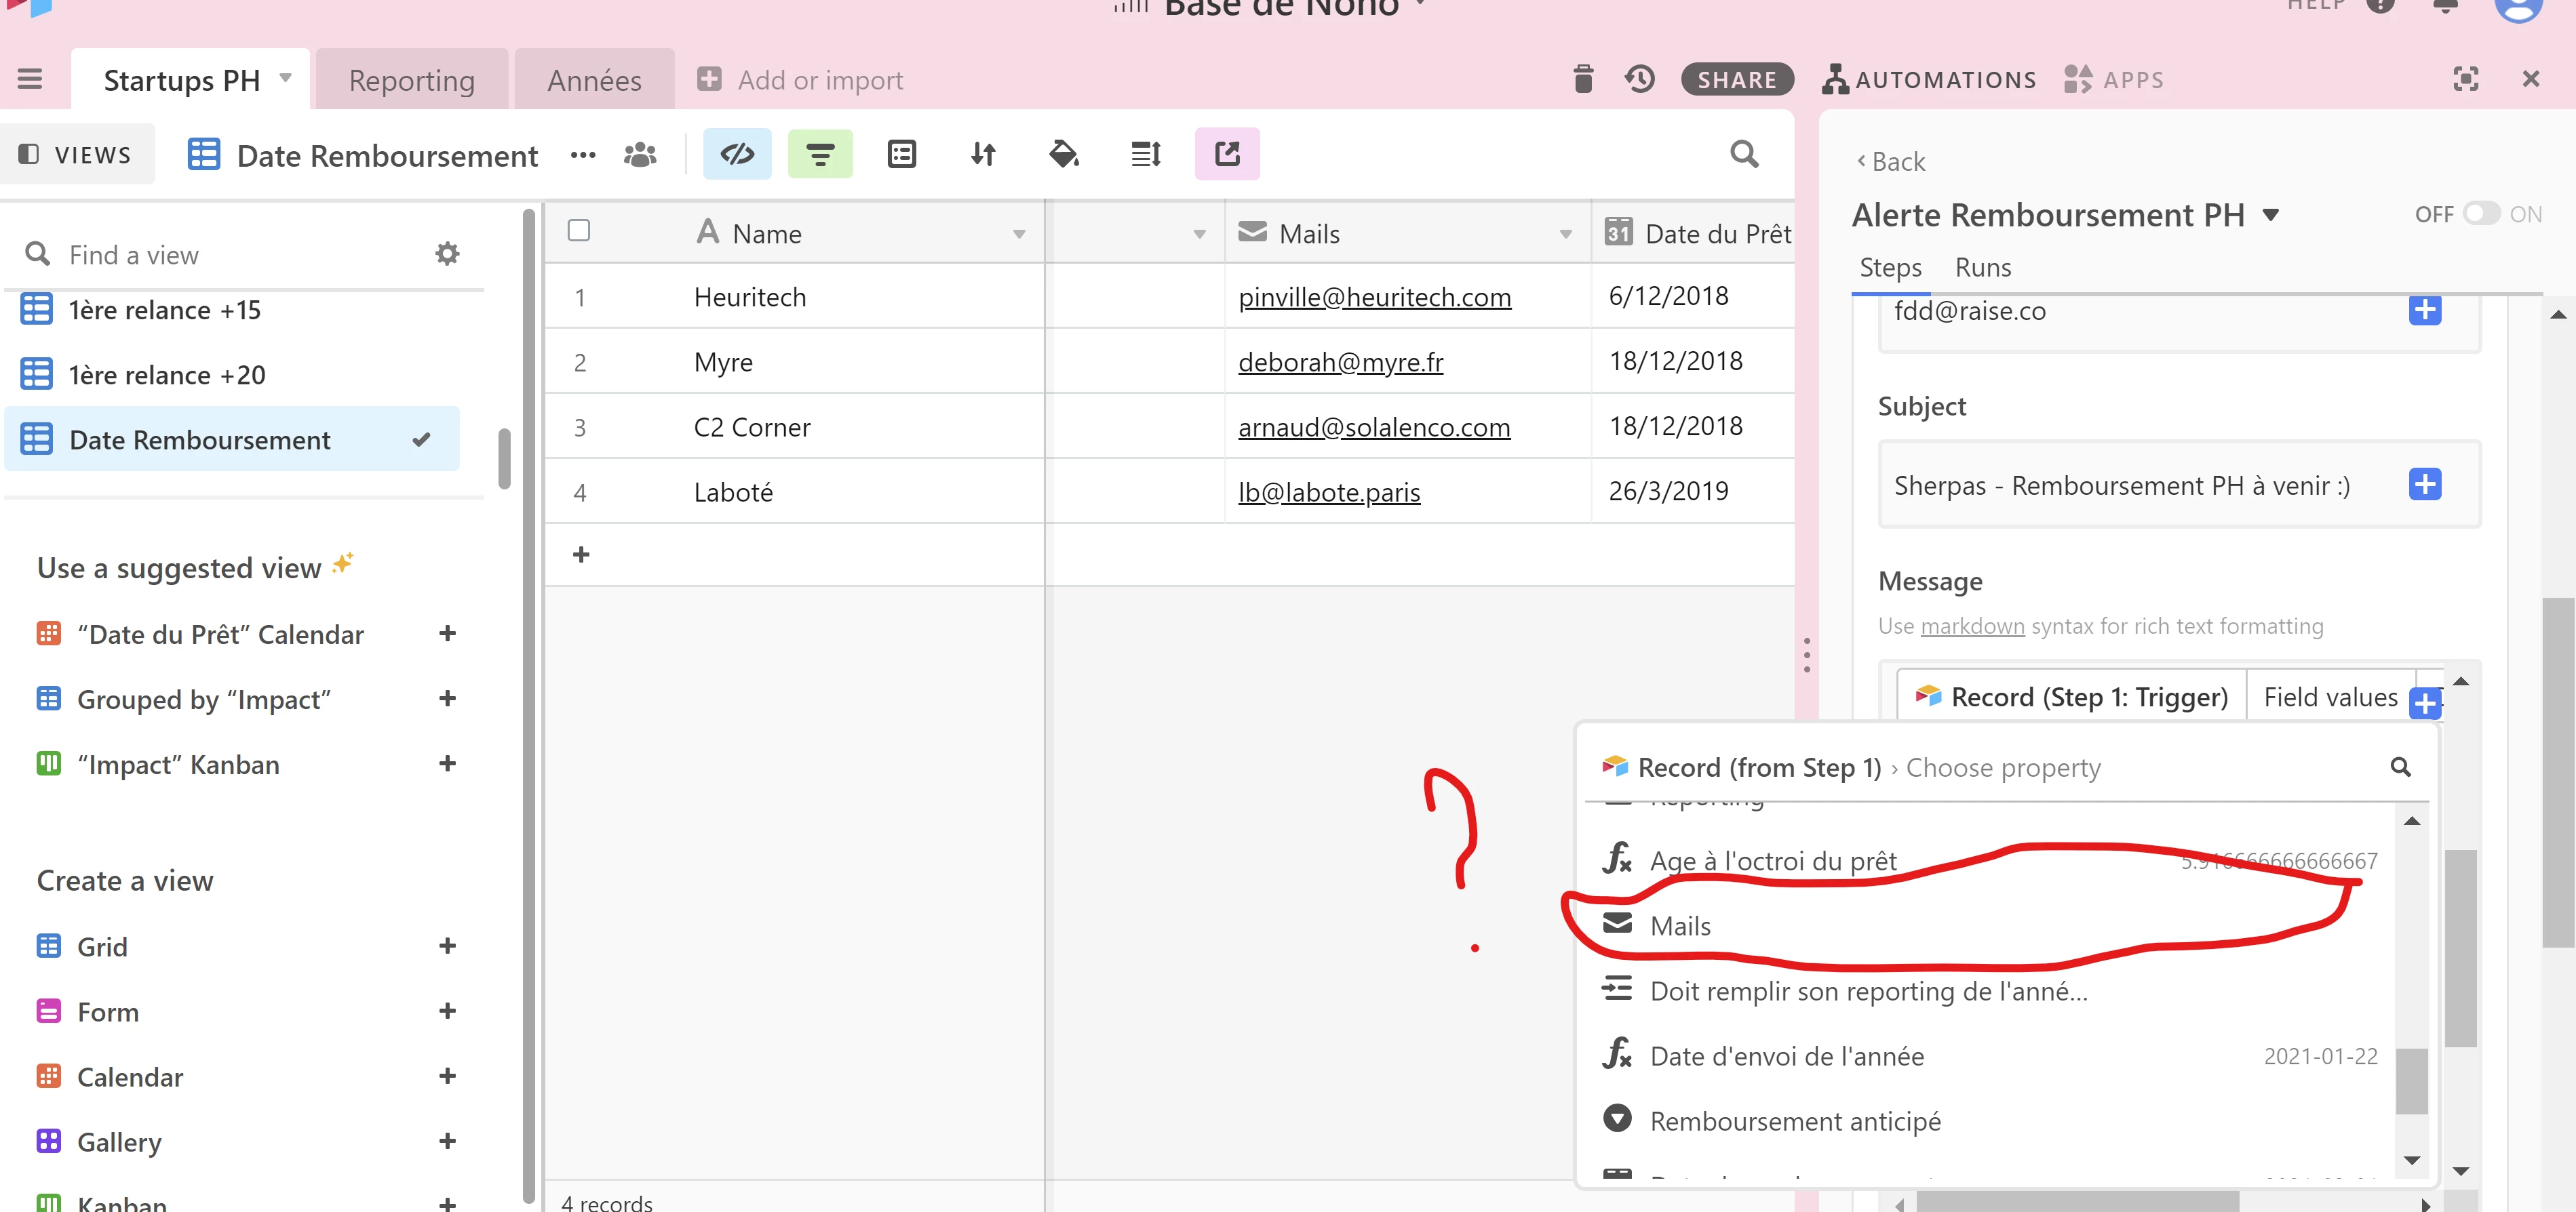
Task: Open the grid search magnifier
Action: (1744, 154)
